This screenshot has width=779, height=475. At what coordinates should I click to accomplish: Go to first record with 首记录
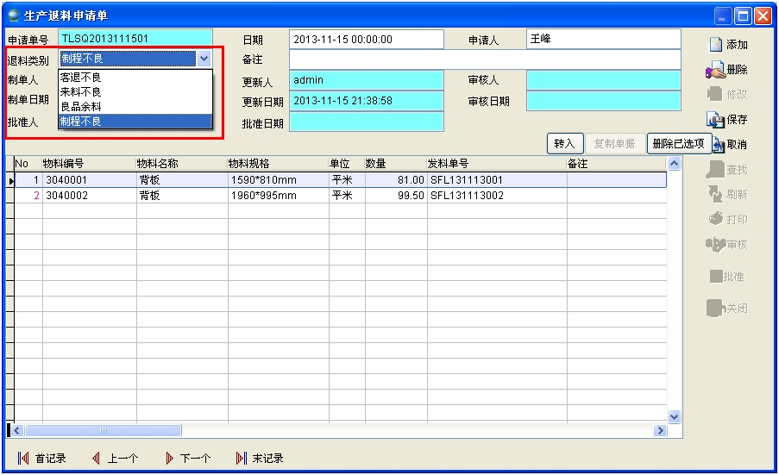(41, 458)
